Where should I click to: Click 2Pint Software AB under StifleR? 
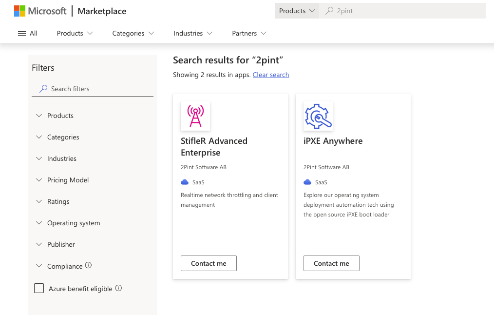204,167
